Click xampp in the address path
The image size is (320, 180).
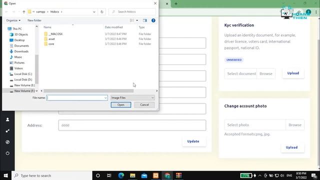tap(40, 12)
